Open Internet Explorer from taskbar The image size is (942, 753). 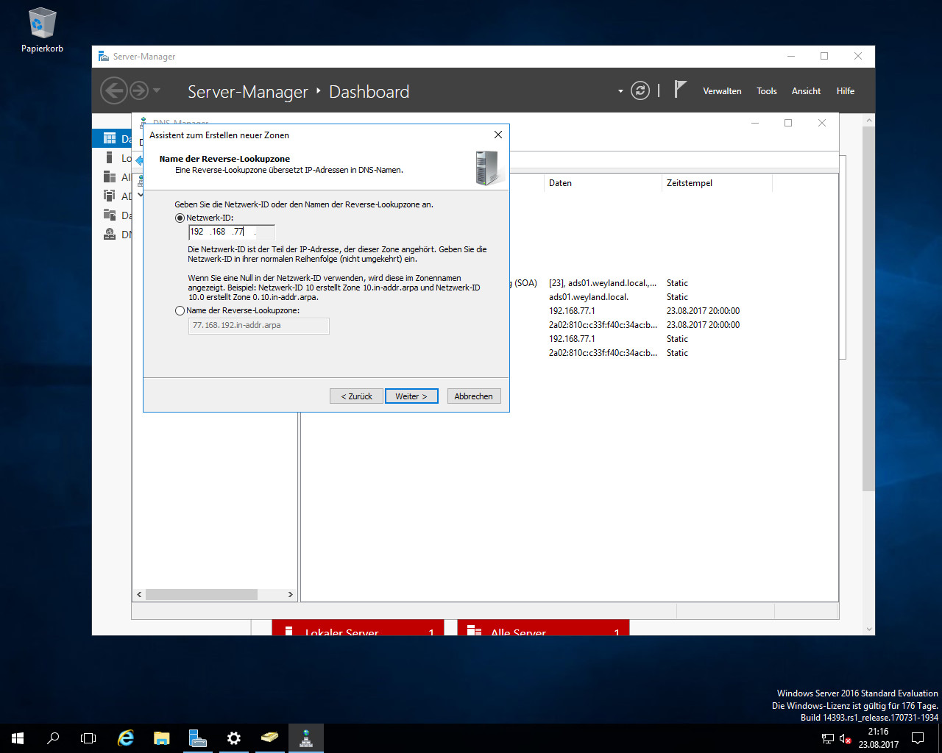pyautogui.click(x=126, y=738)
